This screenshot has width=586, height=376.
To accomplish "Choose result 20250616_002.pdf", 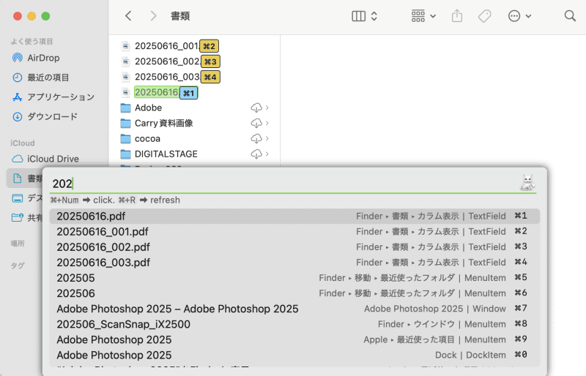I will click(294, 247).
